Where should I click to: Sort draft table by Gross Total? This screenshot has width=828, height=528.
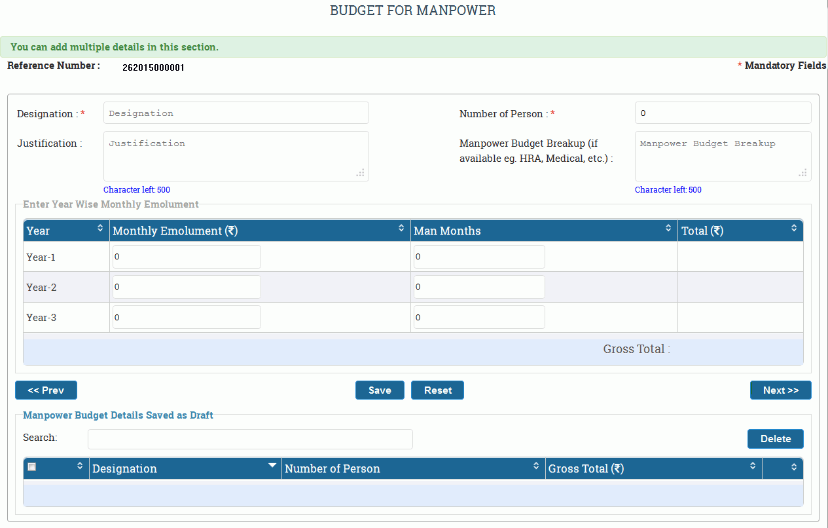point(753,466)
